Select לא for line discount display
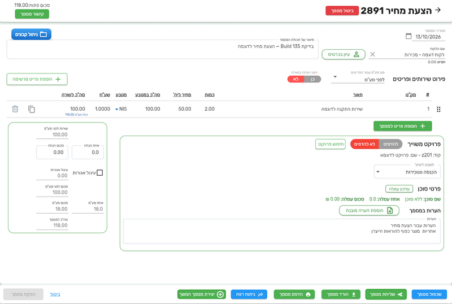Viewport: 452px width, 304px height. point(295,79)
